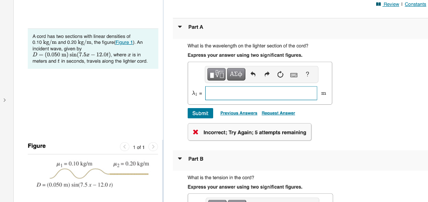Reset the answer box
This screenshot has width=428, height=202.
click(280, 74)
